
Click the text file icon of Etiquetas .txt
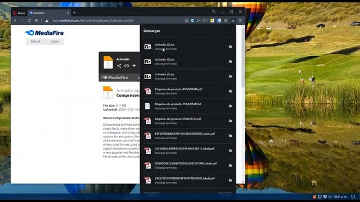coord(147,106)
